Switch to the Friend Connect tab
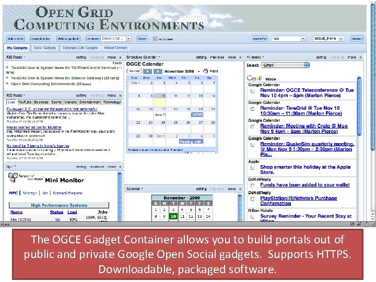This screenshot has height=282, width=376. (x=116, y=48)
